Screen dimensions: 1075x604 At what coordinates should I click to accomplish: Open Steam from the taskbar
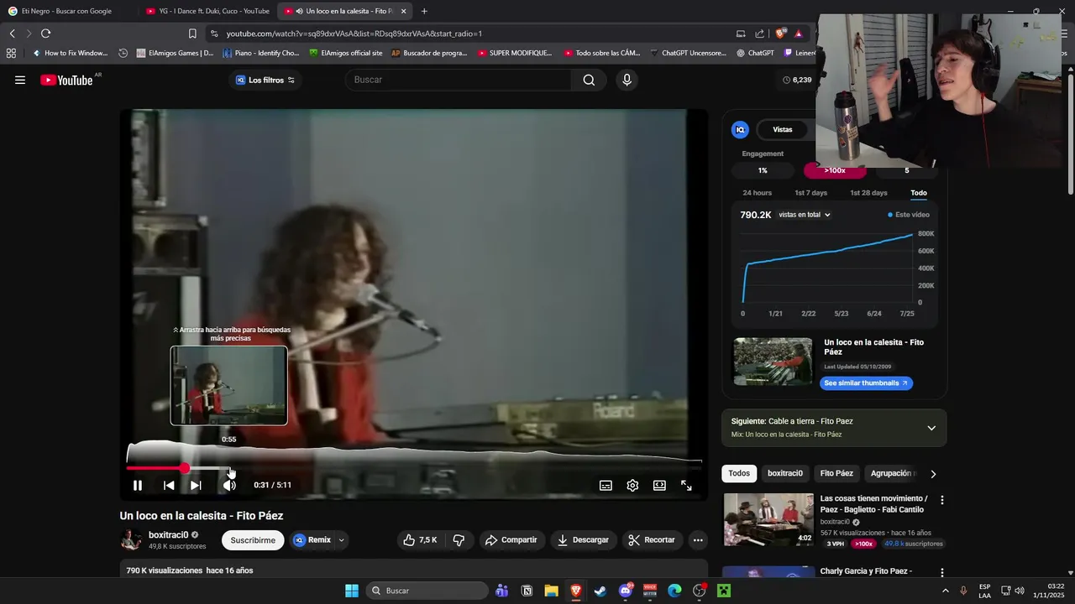600,591
